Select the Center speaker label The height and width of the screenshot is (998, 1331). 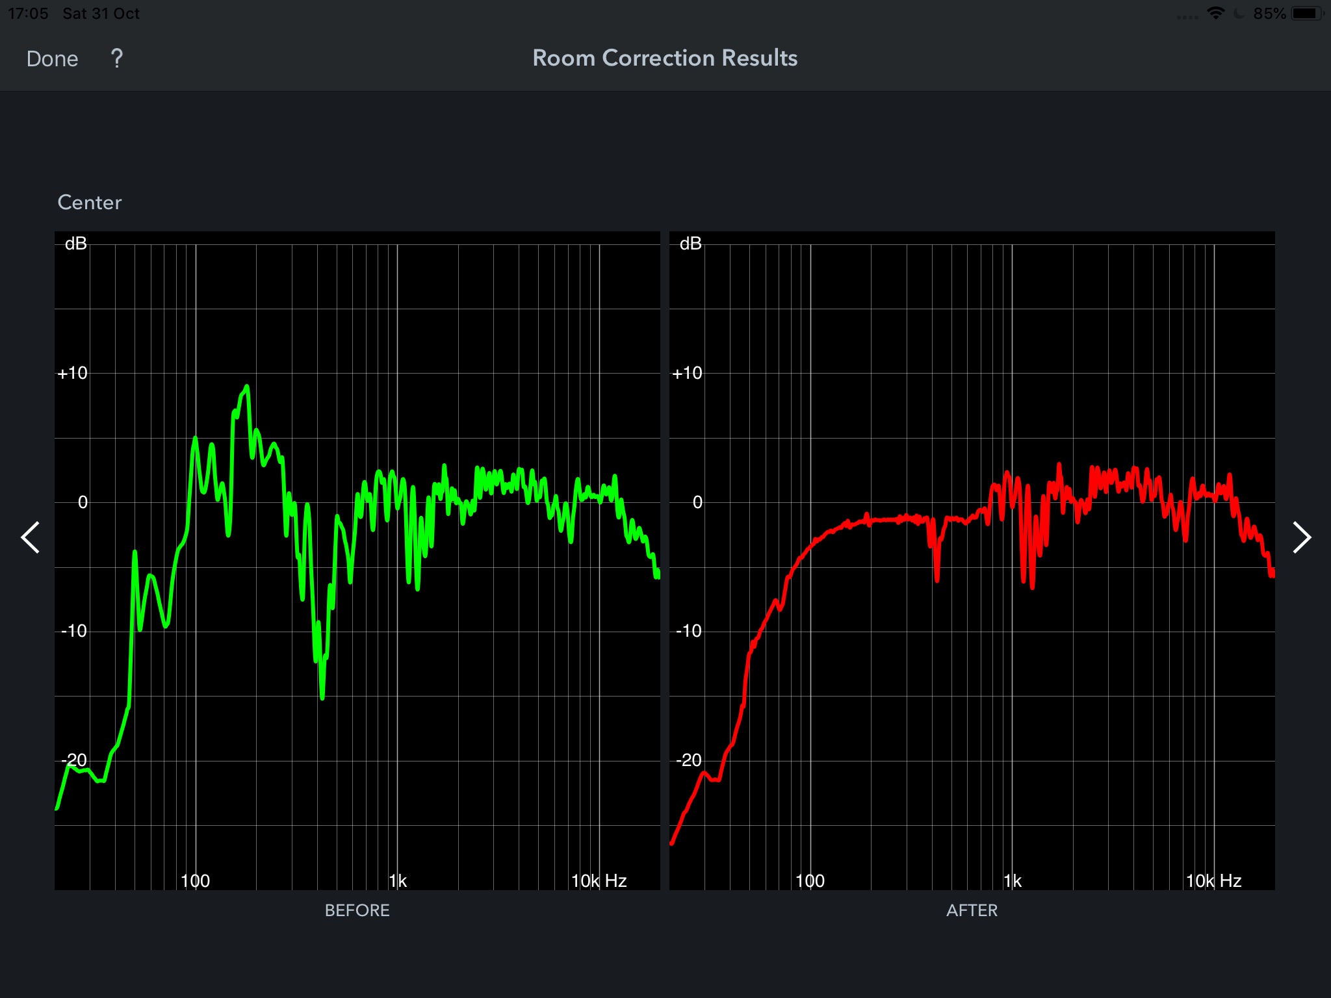(x=90, y=202)
